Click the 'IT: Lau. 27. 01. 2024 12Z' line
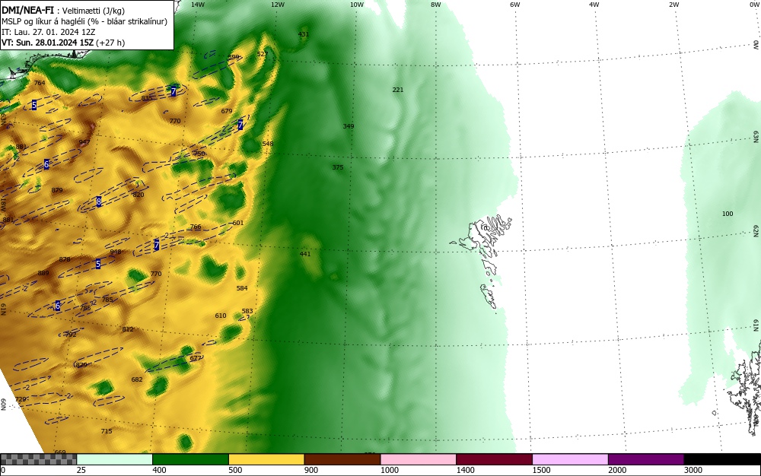 [48, 32]
